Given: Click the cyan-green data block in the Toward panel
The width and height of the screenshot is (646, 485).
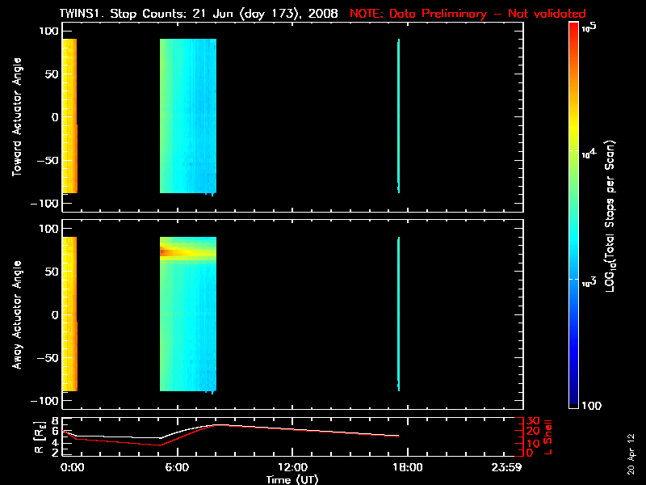Looking at the screenshot, I should [187, 116].
